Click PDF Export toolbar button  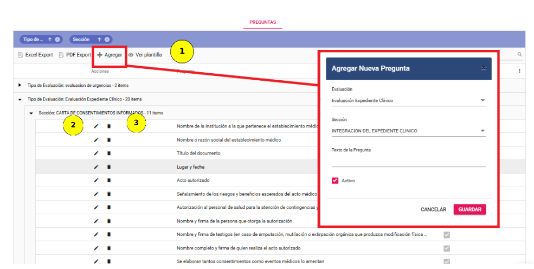coord(75,55)
